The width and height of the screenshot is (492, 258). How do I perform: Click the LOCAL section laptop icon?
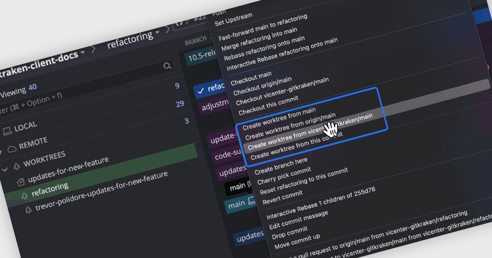click(7, 131)
